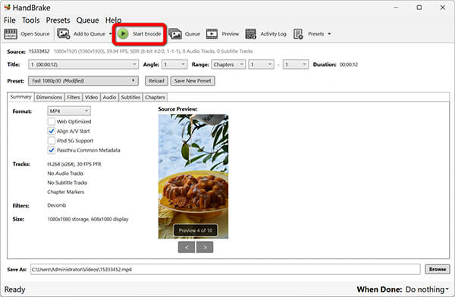The height and width of the screenshot is (297, 455).
Task: Expand the Title dropdown
Action: coord(83,64)
